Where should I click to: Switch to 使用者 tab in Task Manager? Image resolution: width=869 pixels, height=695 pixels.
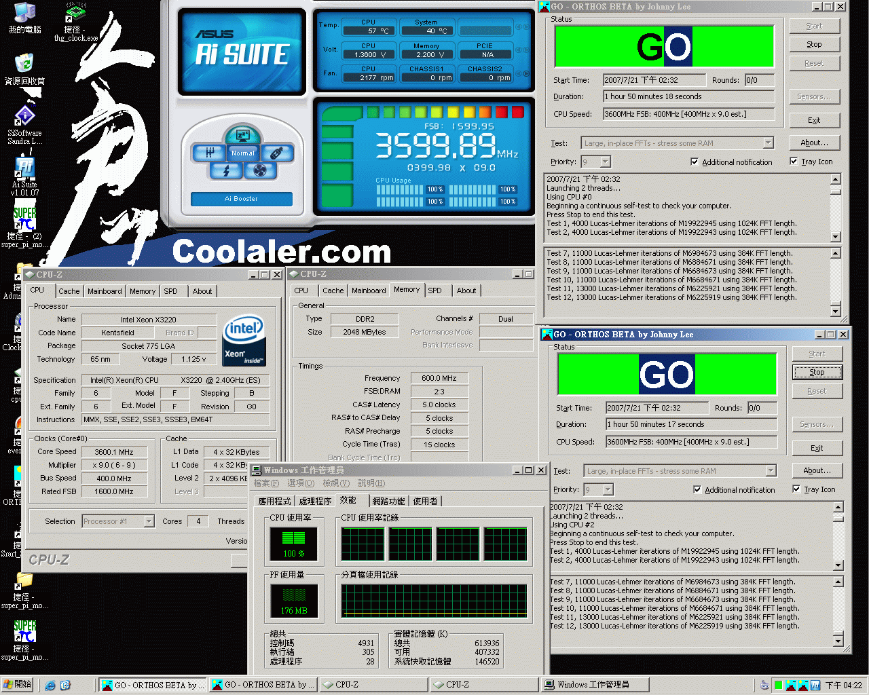[x=426, y=501]
